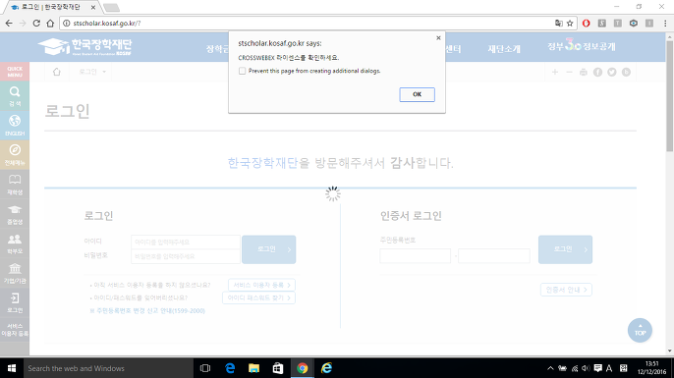Open 재단소개 menu
Viewport: 674px width, 378px height.
click(x=504, y=49)
